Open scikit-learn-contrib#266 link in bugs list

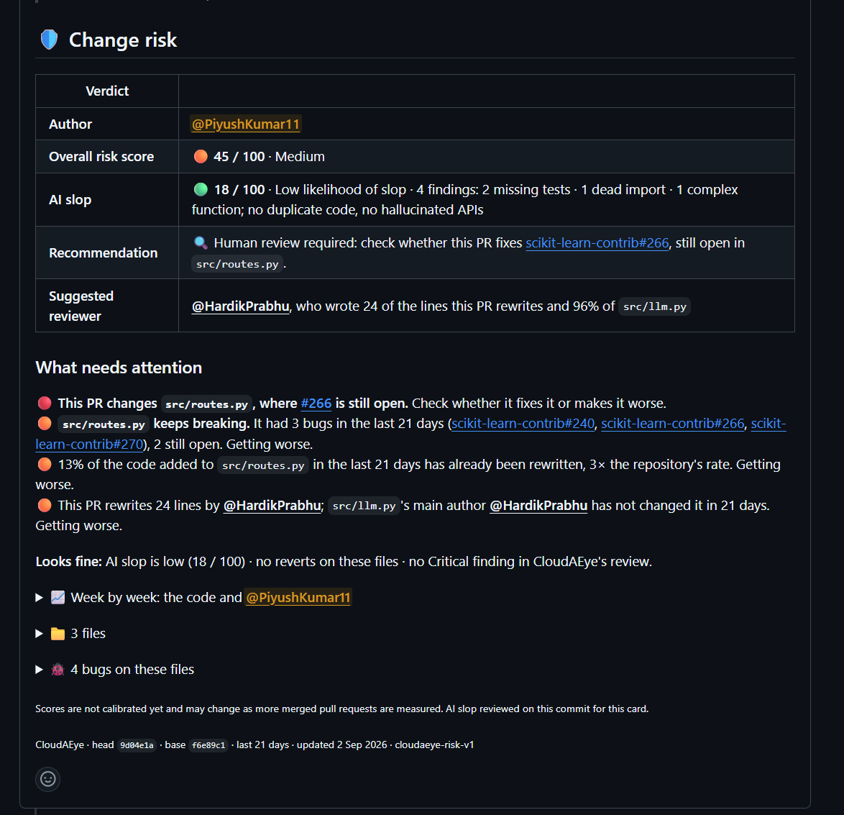pyautogui.click(x=672, y=424)
